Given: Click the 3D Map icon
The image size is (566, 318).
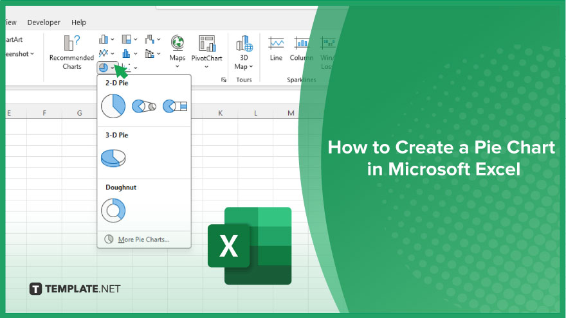Looking at the screenshot, I should coord(244,43).
